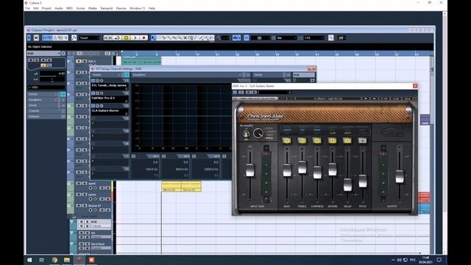
Task: Click the Output fader handle in CLA Guitars
Action: tap(400, 177)
